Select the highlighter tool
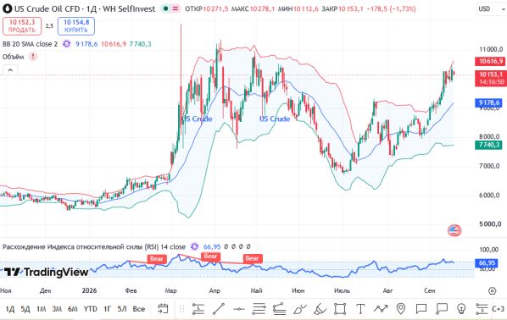The width and height of the screenshot is (507, 320). 320,309
